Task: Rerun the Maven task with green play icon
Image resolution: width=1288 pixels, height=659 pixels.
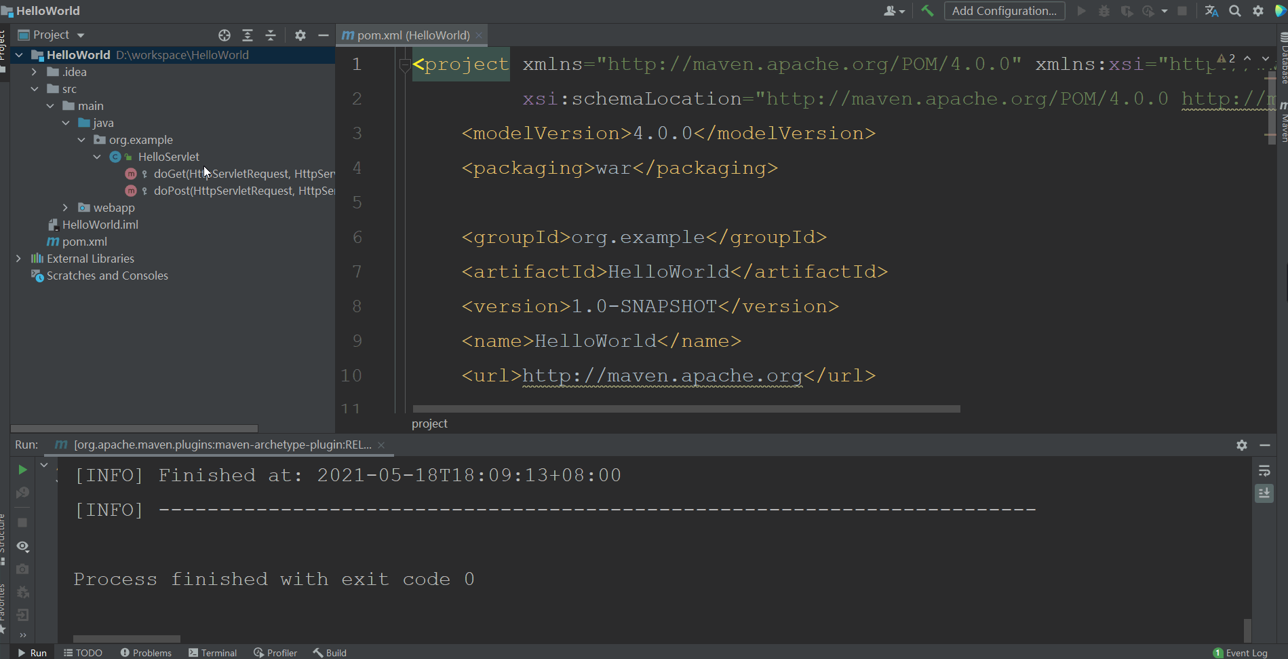Action: (22, 470)
